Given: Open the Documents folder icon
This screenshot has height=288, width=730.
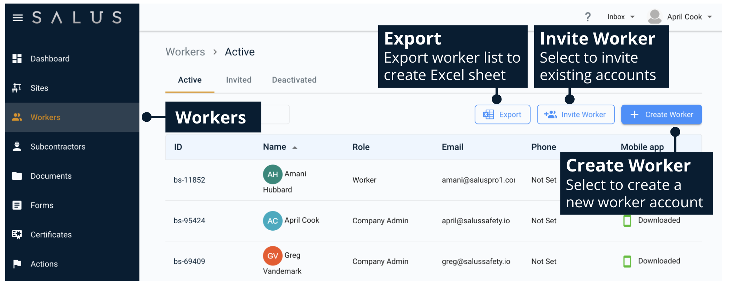Looking at the screenshot, I should point(17,176).
